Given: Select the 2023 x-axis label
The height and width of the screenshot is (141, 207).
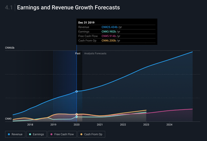Looking at the screenshot, I should pyautogui.click(x=146, y=124).
